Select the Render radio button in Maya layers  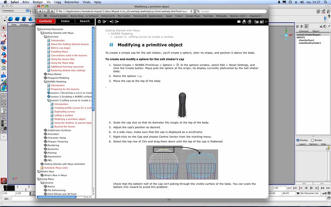coord(313,140)
